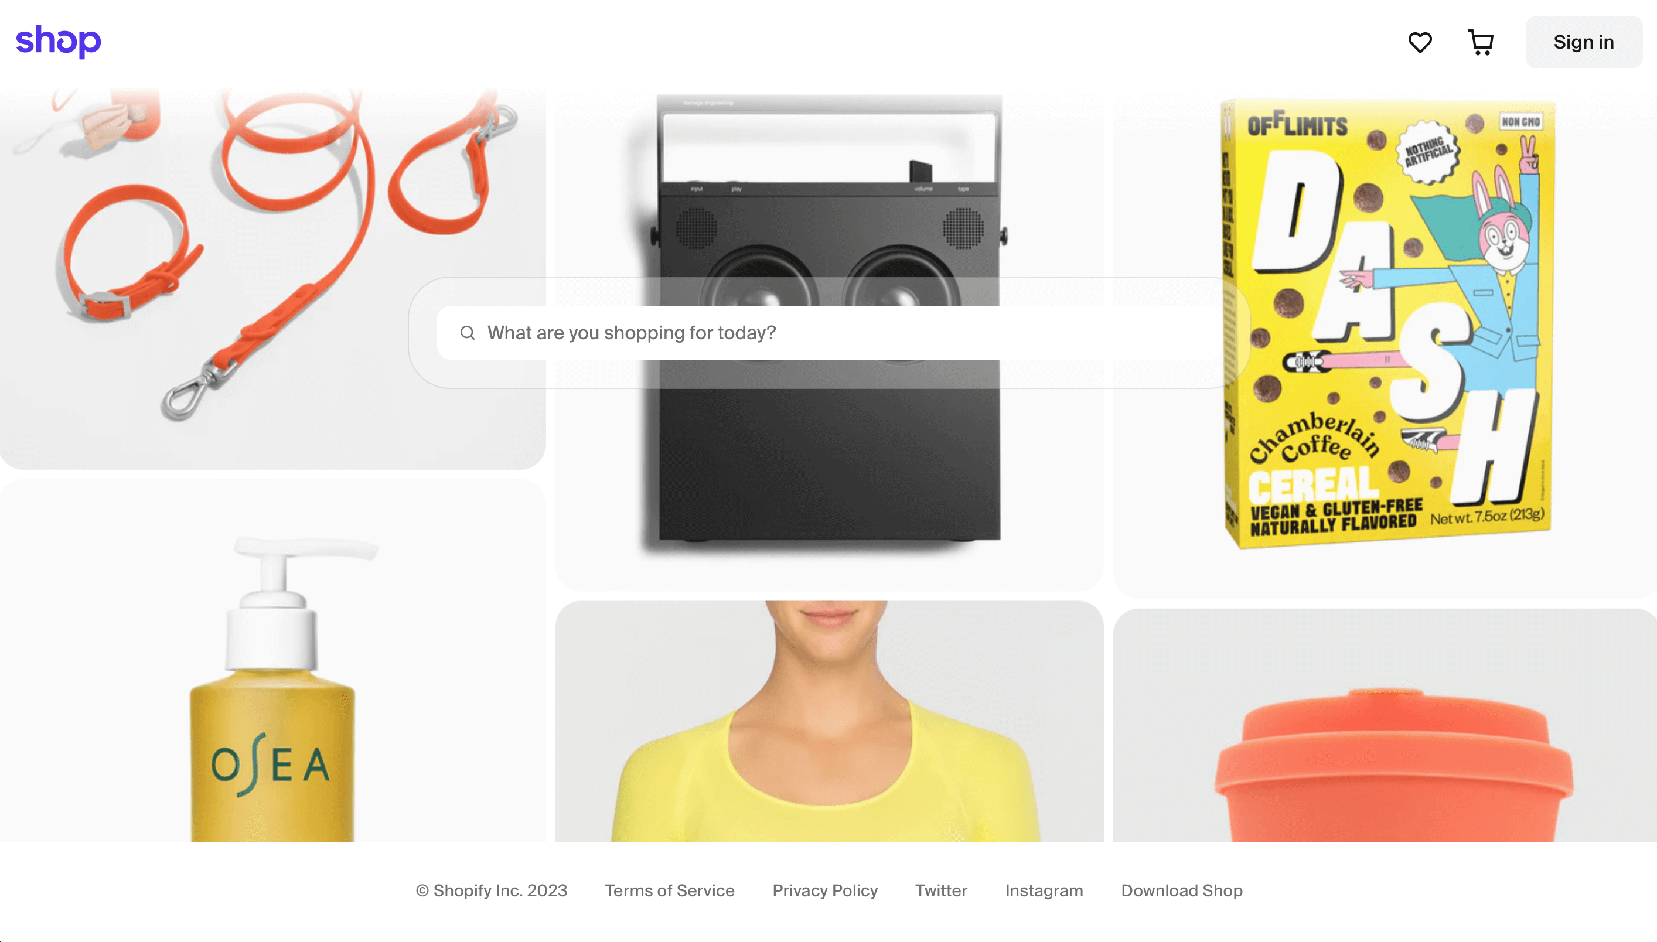
Task: Open the Terms of Service link
Action: pos(669,890)
